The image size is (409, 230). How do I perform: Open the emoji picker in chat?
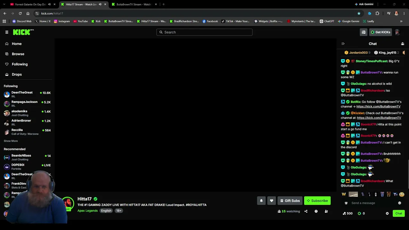(x=399, y=203)
